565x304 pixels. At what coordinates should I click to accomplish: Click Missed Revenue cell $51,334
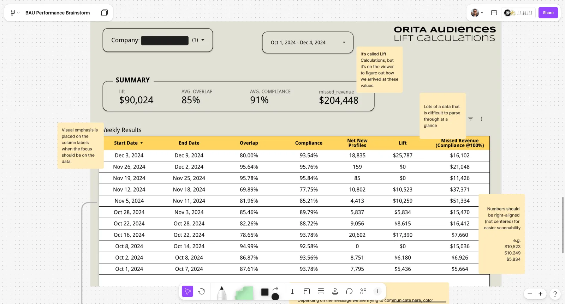pyautogui.click(x=460, y=201)
